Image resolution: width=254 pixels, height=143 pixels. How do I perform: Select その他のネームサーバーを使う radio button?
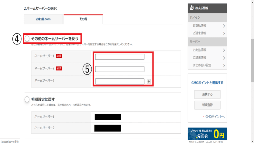pyautogui.click(x=27, y=38)
